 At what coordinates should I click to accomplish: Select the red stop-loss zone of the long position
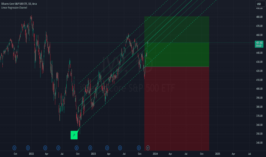[x=177, y=109]
